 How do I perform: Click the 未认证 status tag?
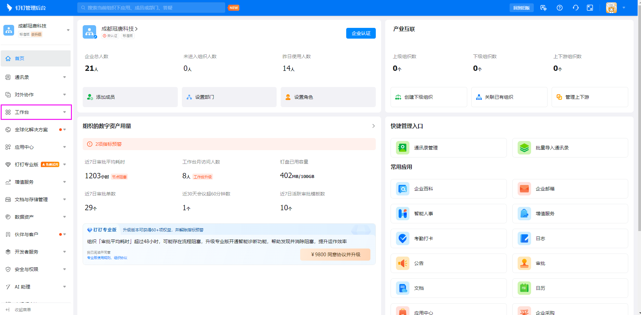coord(111,36)
